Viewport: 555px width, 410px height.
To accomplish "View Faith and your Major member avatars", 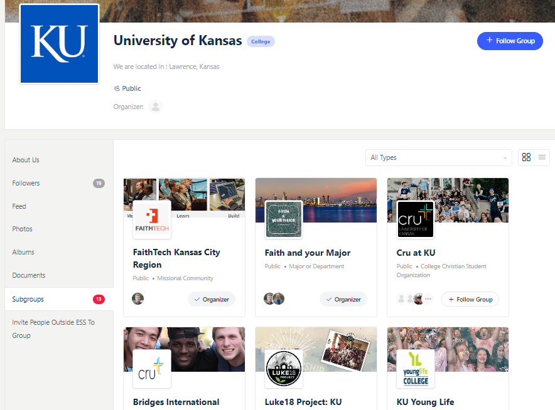I will (x=274, y=299).
